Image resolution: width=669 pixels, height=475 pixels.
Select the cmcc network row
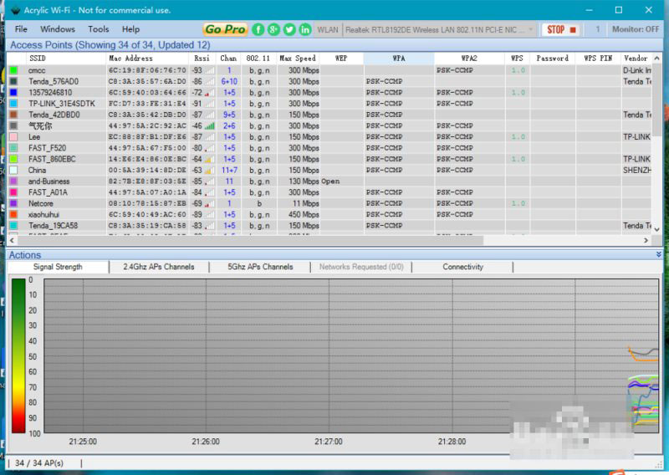[x=329, y=70]
